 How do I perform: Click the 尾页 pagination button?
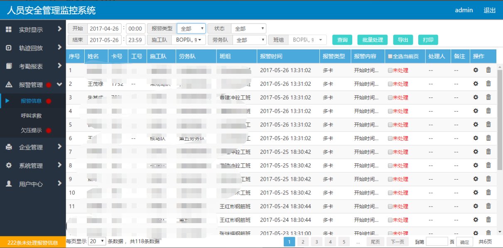click(375, 242)
